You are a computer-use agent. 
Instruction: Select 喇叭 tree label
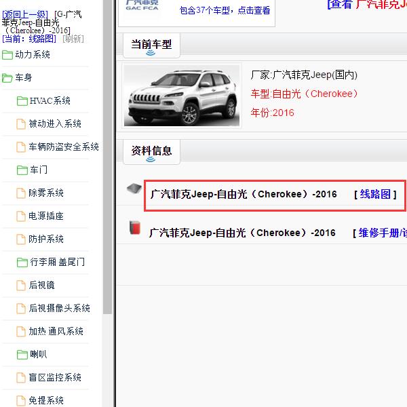tap(39, 354)
